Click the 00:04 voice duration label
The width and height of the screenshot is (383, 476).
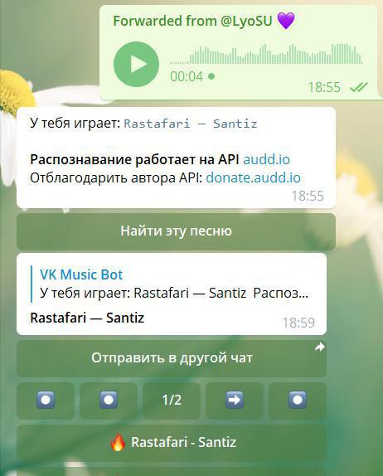point(187,76)
